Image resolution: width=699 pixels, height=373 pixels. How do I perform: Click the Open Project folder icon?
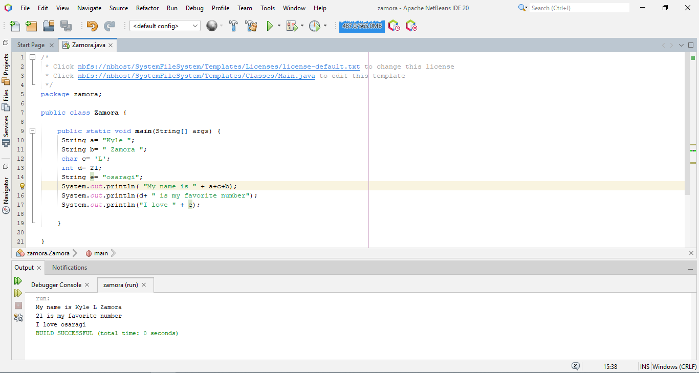[x=49, y=26]
